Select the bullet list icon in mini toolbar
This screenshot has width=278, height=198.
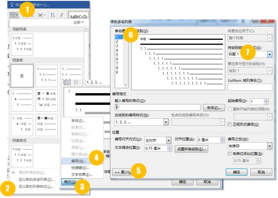point(76,81)
